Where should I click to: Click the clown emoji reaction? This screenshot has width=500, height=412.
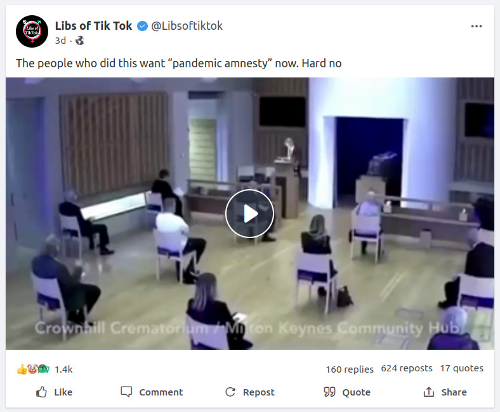pyautogui.click(x=32, y=369)
